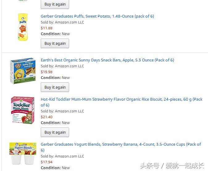This screenshot has width=208, height=171.
Task: Buy Earth's Best Snack Bars again
Action: [55, 87]
